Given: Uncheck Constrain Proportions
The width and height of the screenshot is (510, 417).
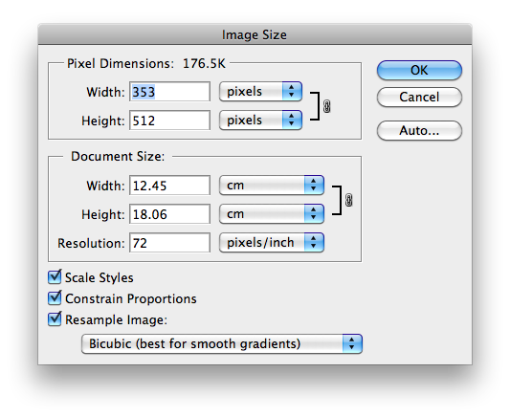Looking at the screenshot, I should click(55, 298).
